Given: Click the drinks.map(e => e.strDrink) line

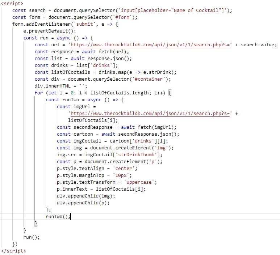Looking at the screenshot, I should (x=105, y=72).
